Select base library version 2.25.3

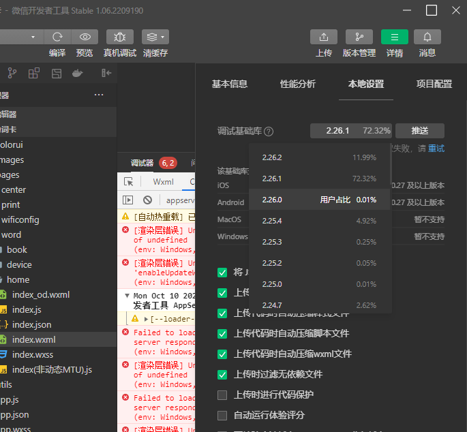[319, 242]
